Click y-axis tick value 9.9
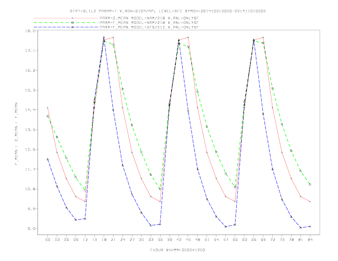338x261 pixels. point(31,209)
